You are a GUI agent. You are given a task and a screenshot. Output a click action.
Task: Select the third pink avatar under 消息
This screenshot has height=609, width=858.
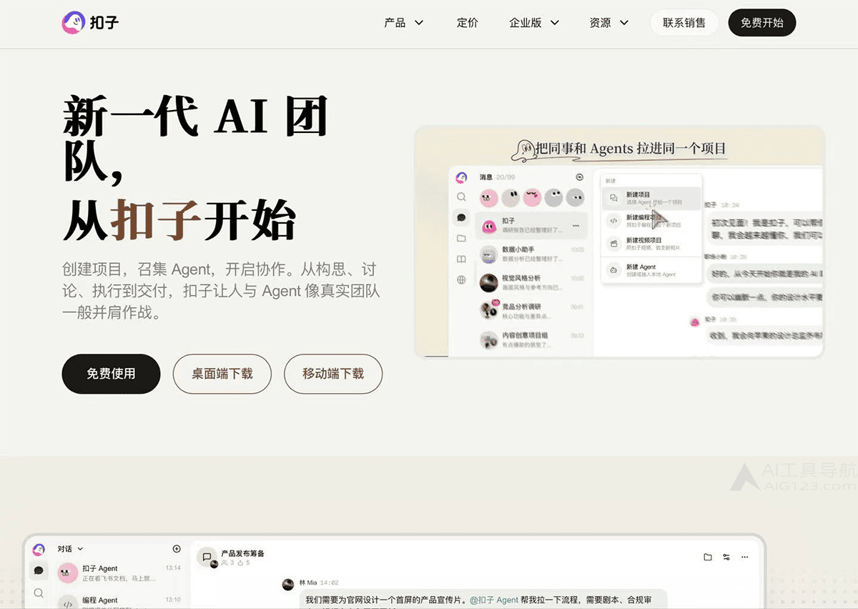tap(532, 198)
